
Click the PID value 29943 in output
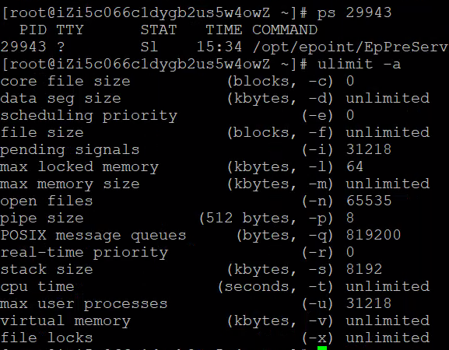pos(23,47)
